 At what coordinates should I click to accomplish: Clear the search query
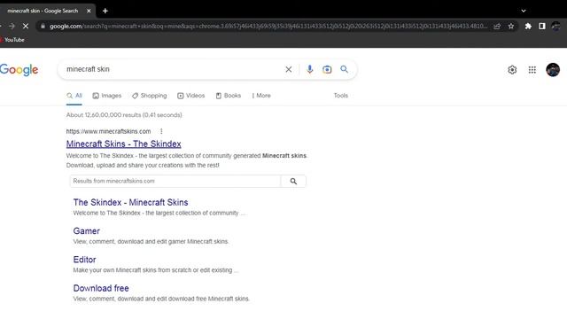(x=289, y=69)
